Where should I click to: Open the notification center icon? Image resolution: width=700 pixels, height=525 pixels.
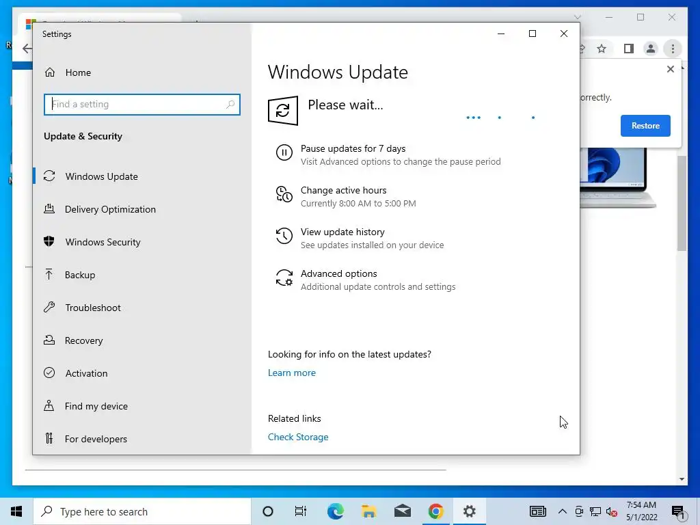678,512
